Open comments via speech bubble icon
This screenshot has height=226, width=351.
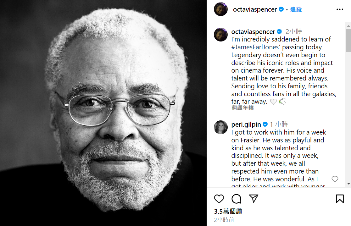[236, 199]
